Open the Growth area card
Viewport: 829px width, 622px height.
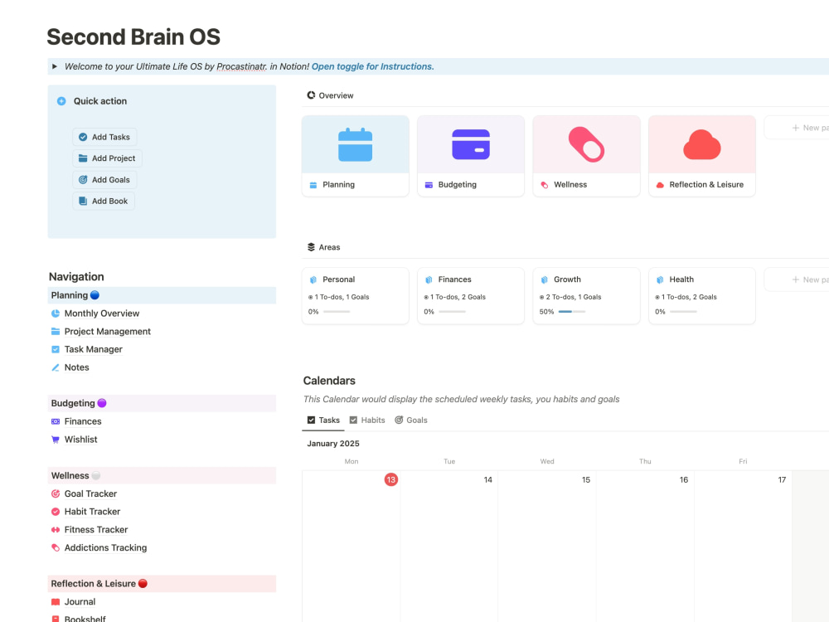[x=586, y=296]
